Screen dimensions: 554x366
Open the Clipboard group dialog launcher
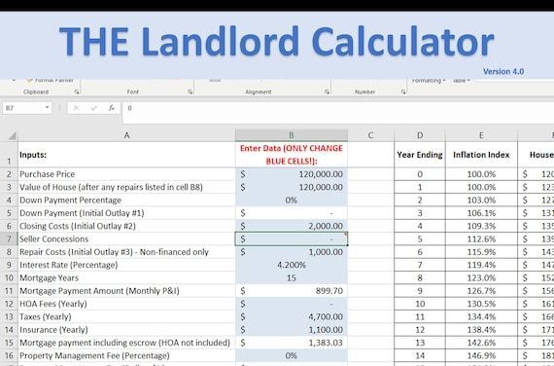point(77,91)
